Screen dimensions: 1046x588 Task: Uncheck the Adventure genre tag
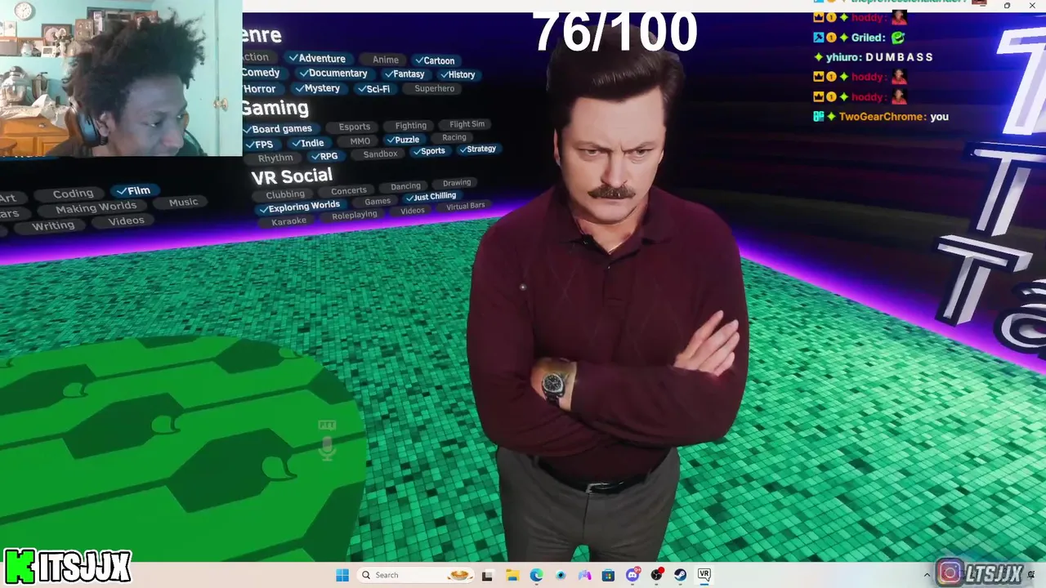coord(316,58)
